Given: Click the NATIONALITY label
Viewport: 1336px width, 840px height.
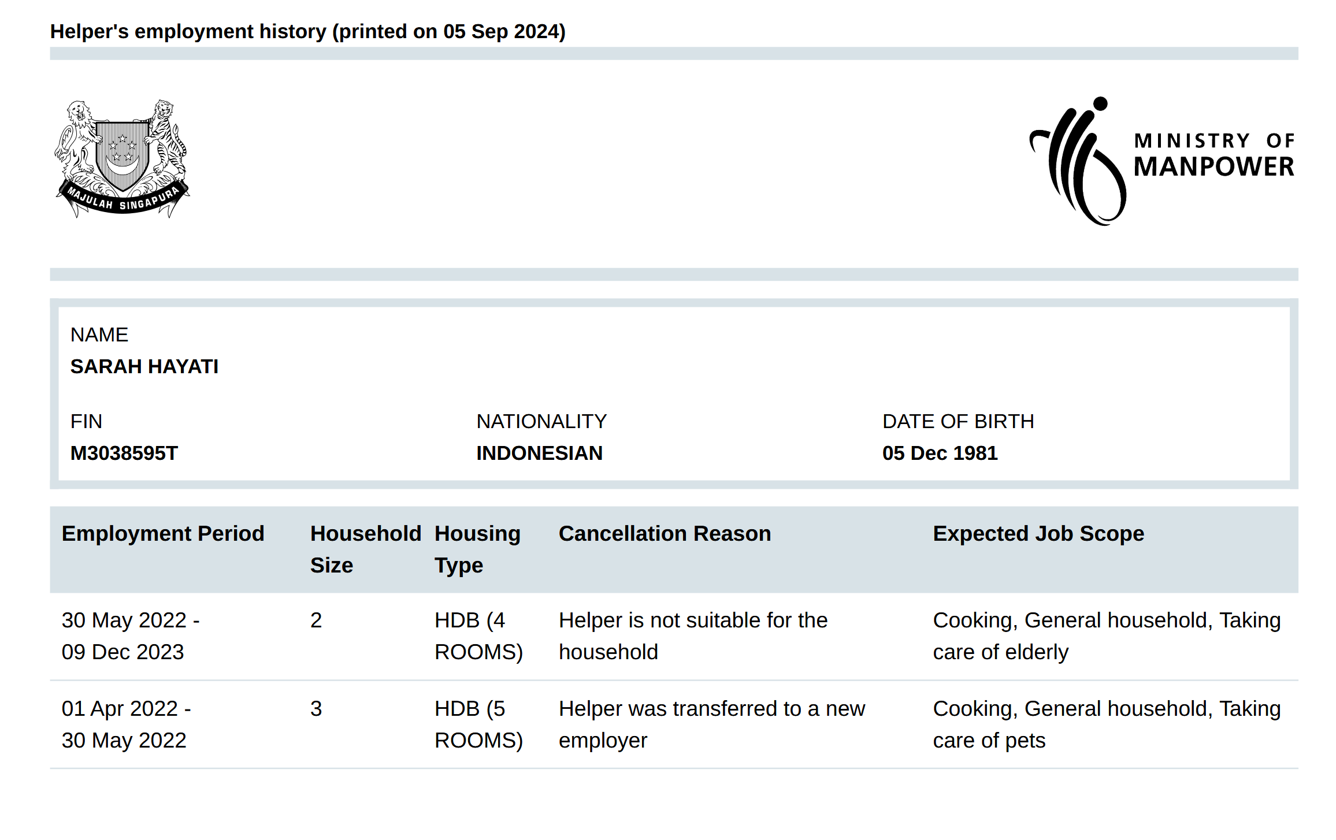Looking at the screenshot, I should pyautogui.click(x=541, y=422).
